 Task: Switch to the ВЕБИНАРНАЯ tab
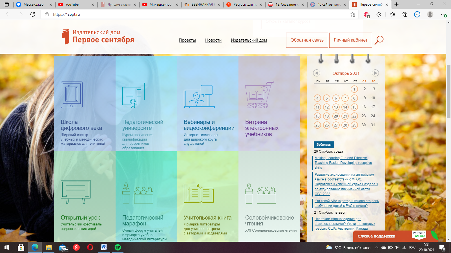pyautogui.click(x=202, y=4)
